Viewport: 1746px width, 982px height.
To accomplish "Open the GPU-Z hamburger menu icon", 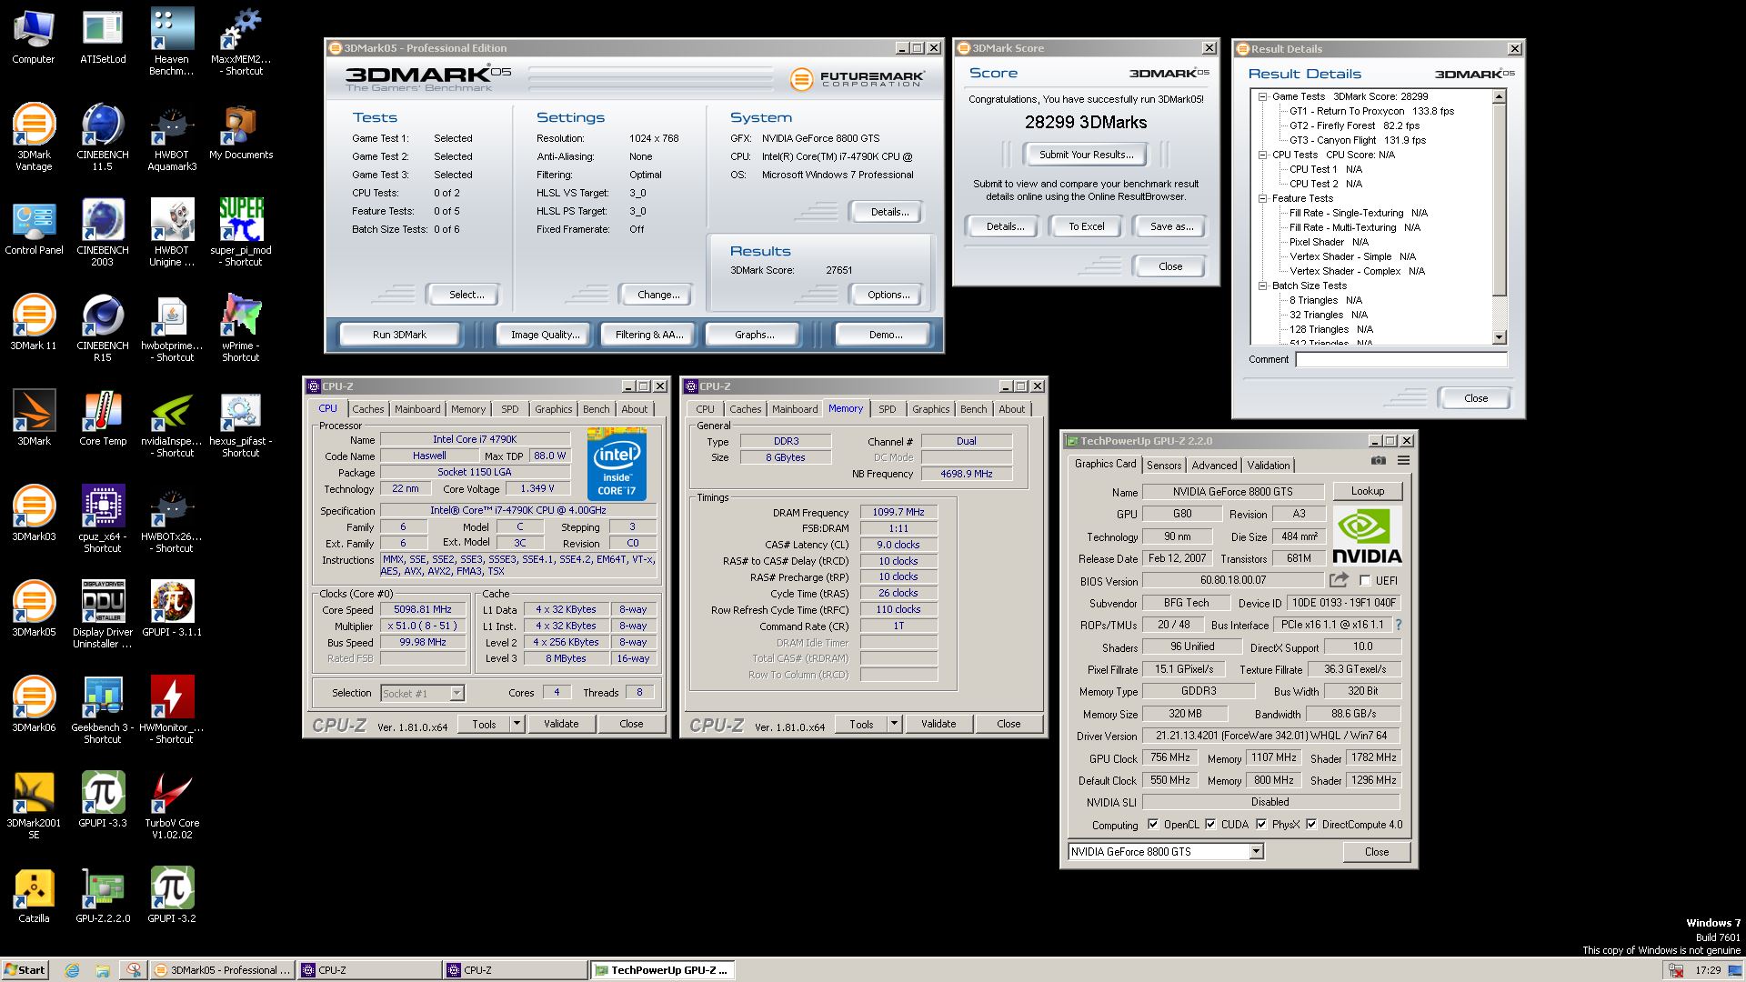I will coord(1403,461).
